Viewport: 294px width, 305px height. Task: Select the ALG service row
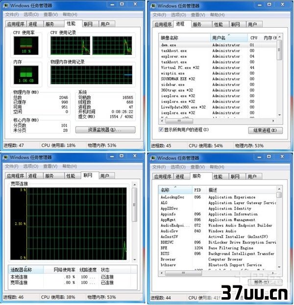click(218, 203)
